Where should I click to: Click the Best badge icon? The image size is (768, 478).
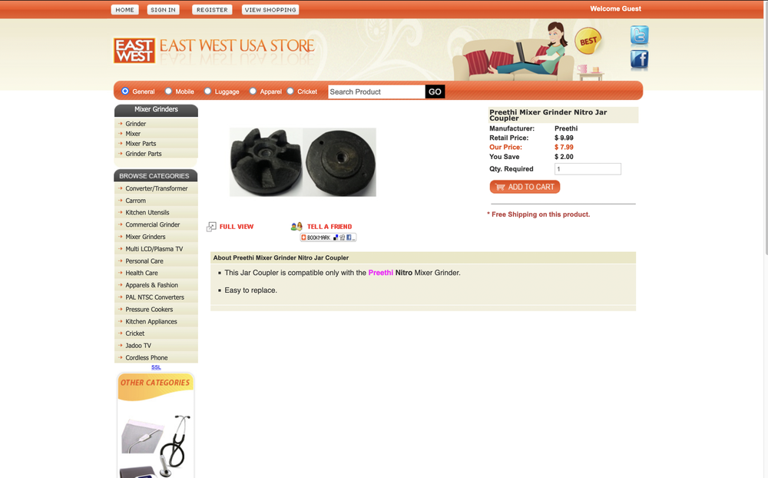tap(588, 41)
